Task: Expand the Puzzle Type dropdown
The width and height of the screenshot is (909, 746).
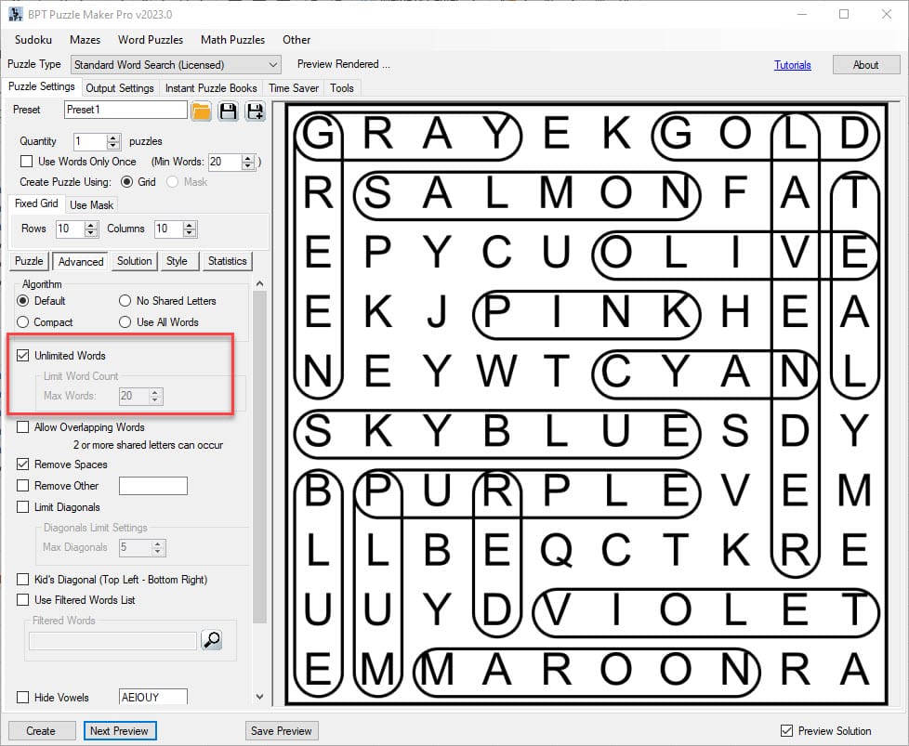Action: 272,65
